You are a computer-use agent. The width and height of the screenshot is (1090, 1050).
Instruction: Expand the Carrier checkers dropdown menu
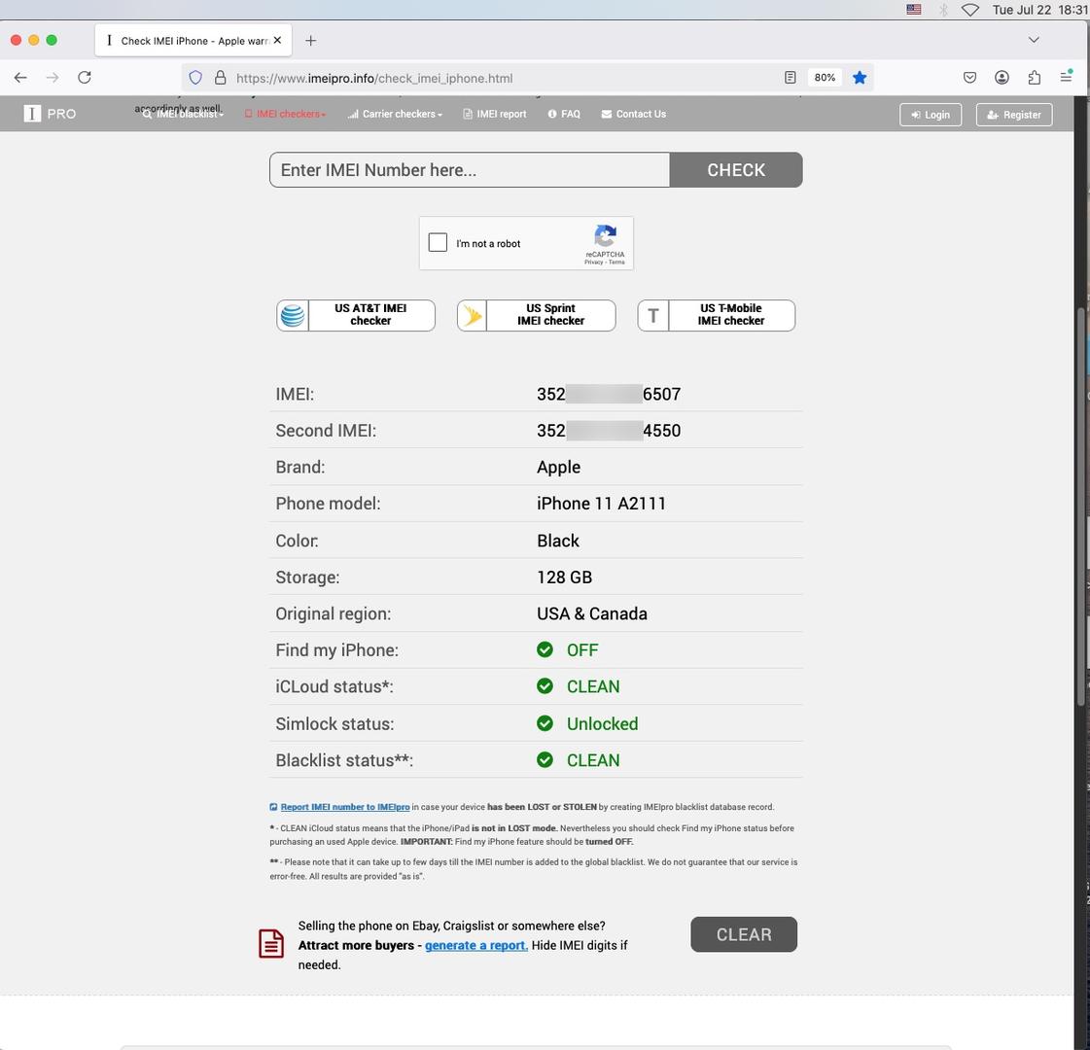395,114
